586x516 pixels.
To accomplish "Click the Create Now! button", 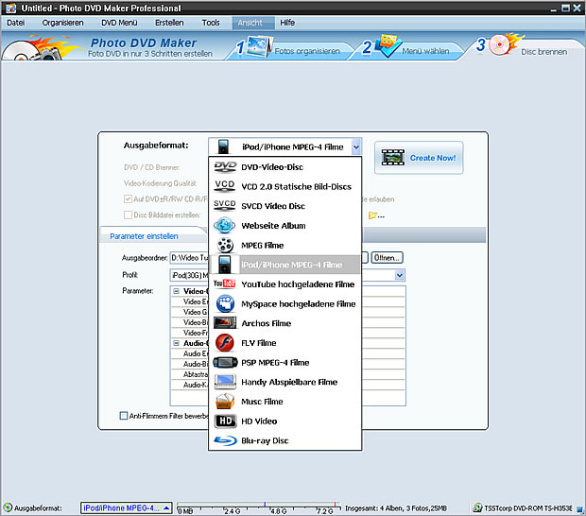I will (x=419, y=158).
